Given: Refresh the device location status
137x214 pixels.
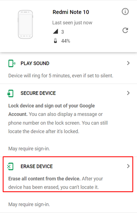Looking at the screenshot, I should click(125, 30).
